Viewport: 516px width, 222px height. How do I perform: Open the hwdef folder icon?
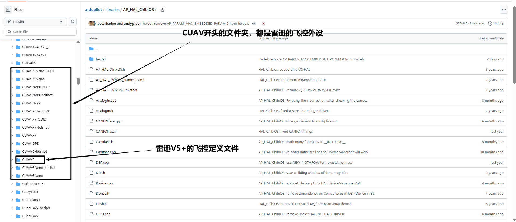tap(92, 59)
